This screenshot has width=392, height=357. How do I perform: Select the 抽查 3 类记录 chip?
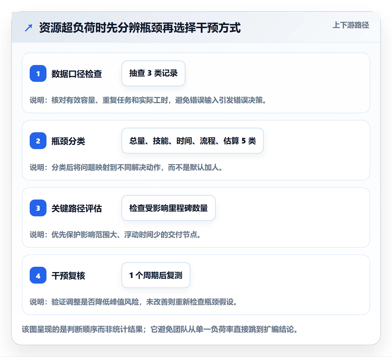click(x=153, y=73)
